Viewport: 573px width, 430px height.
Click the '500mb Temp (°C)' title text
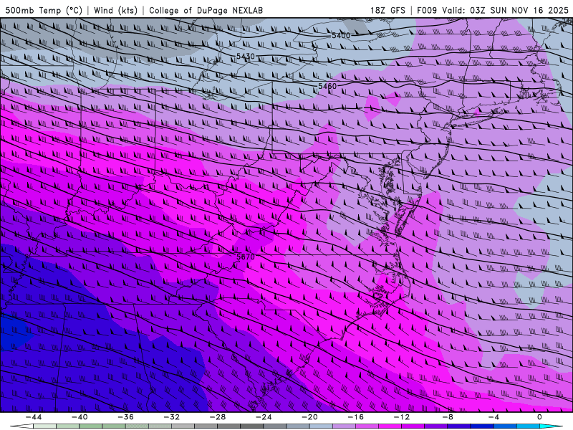(44, 10)
